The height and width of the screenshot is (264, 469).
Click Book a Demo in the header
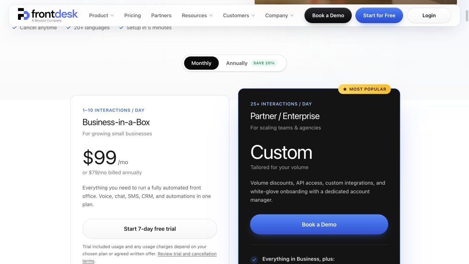click(x=328, y=15)
